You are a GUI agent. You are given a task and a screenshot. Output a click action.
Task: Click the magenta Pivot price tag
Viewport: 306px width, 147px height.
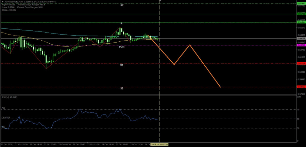point(301,45)
